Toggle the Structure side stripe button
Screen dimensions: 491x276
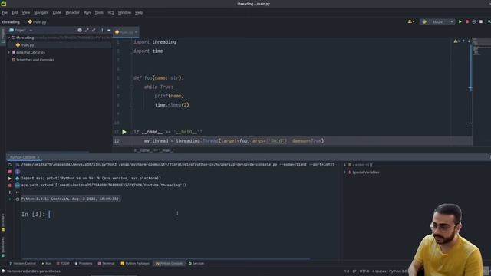coord(3,222)
